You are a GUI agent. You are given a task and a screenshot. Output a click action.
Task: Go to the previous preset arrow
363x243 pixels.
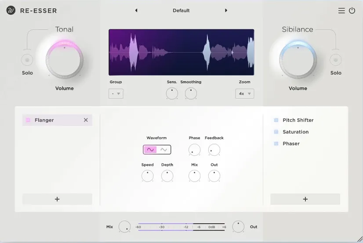[136, 11]
